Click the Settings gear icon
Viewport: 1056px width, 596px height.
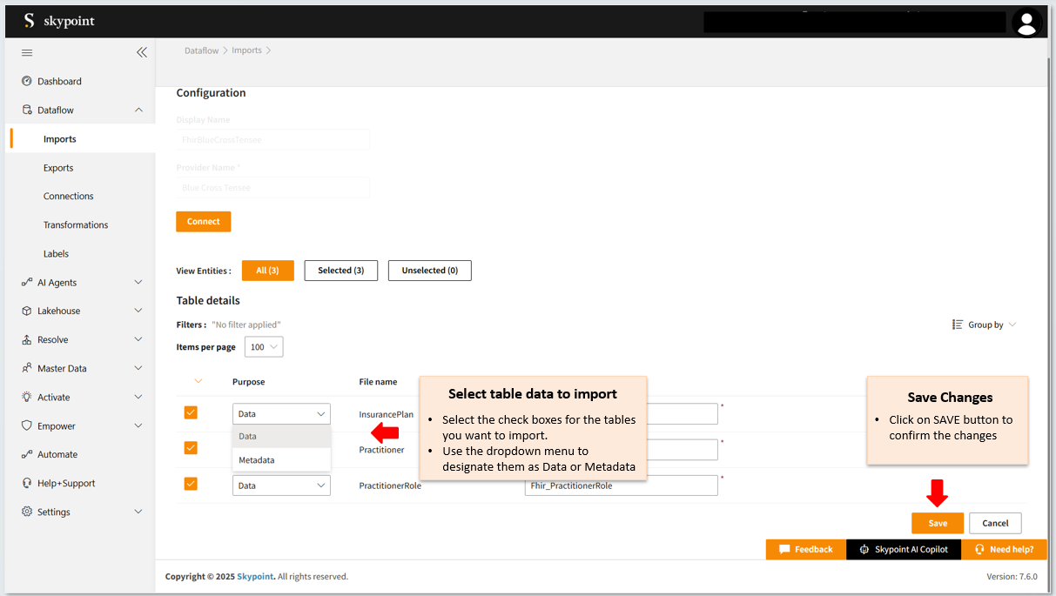tap(27, 512)
